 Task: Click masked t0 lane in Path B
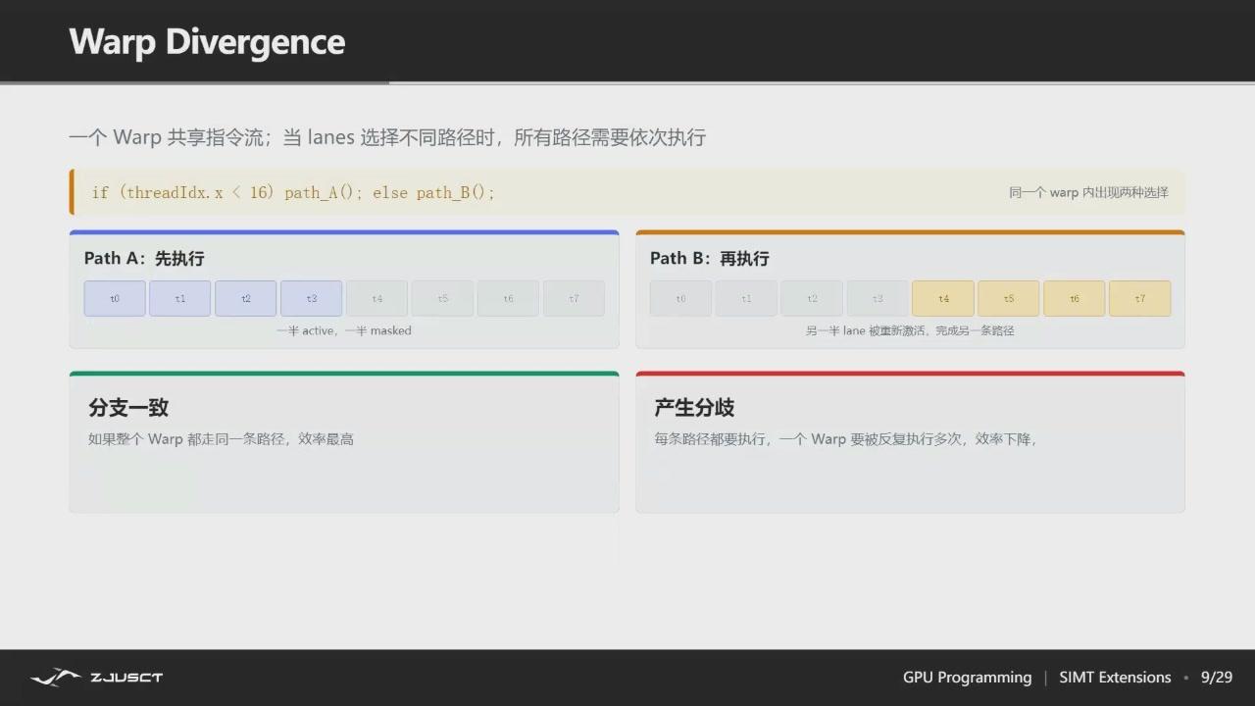coord(680,298)
